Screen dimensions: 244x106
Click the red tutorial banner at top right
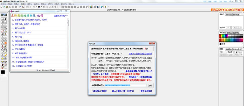[x=227, y=10]
